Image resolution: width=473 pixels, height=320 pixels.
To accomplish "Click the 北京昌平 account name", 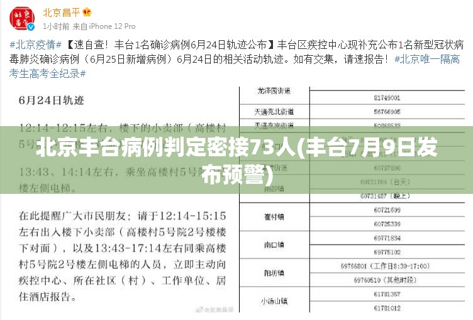I will click(61, 13).
